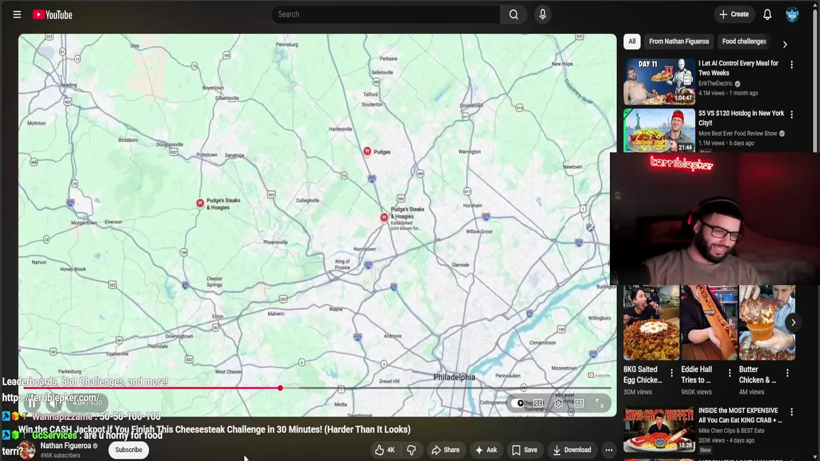Mute the player volume icon
Screen dimensions: 820x461
[54, 403]
